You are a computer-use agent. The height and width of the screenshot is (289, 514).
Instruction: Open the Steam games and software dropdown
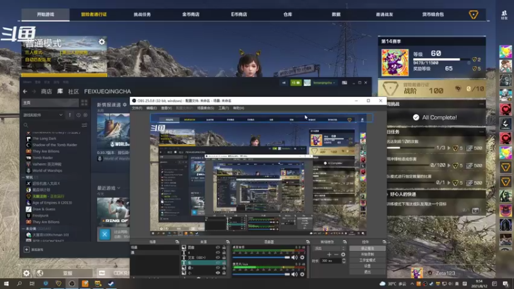click(43, 115)
